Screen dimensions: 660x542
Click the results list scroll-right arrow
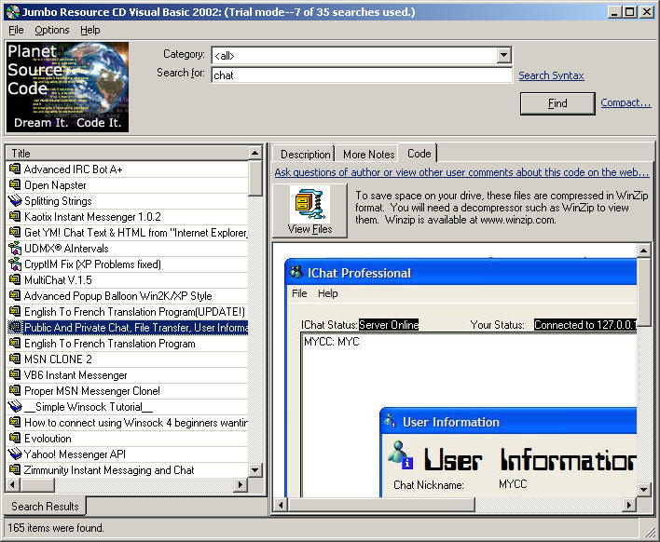[241, 485]
